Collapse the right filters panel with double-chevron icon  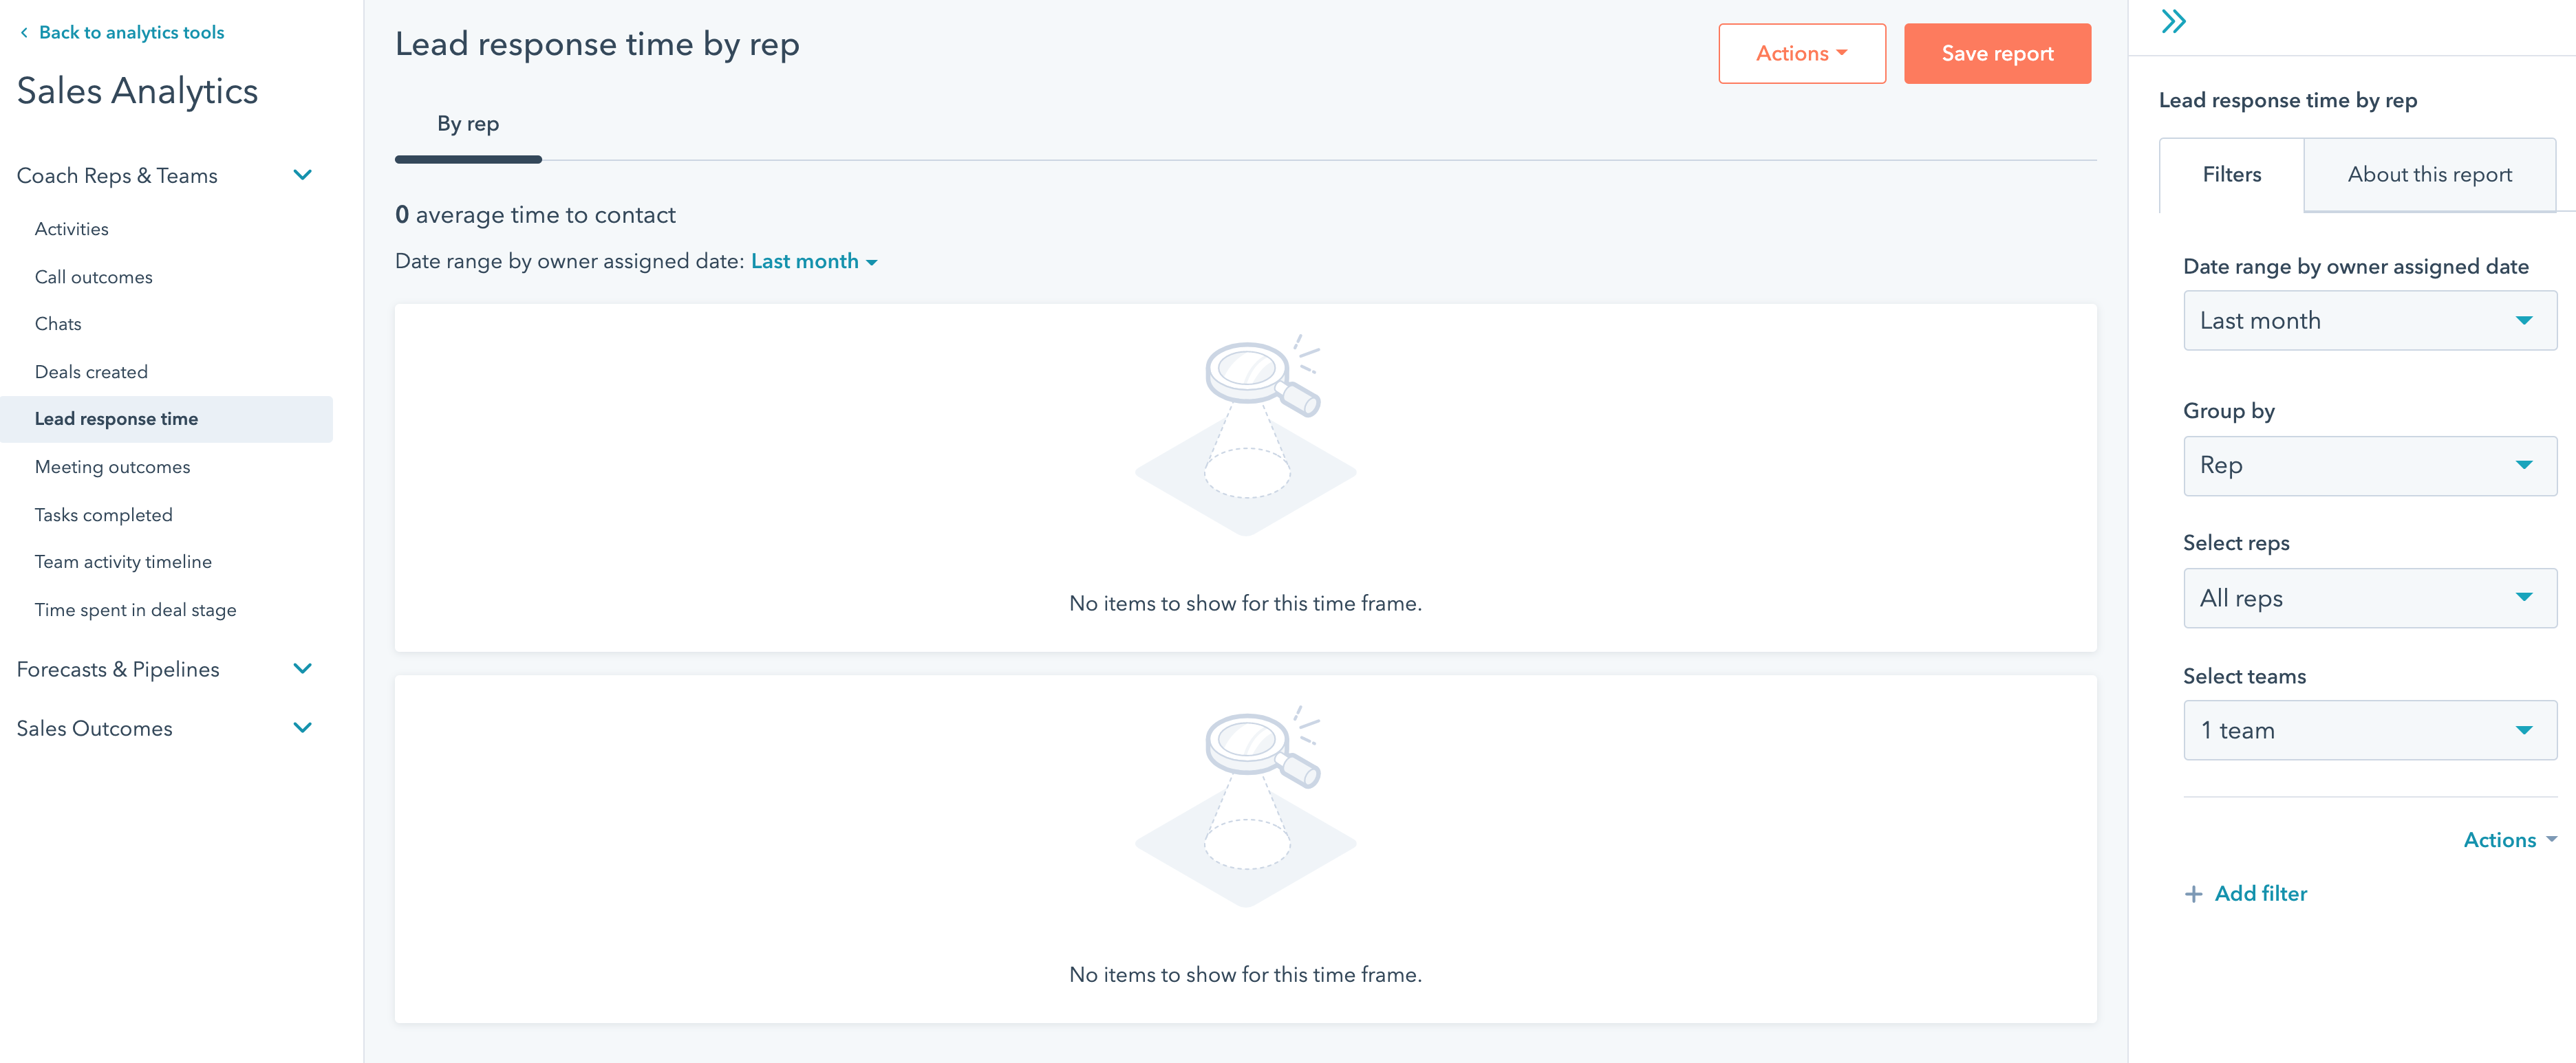click(x=2173, y=22)
